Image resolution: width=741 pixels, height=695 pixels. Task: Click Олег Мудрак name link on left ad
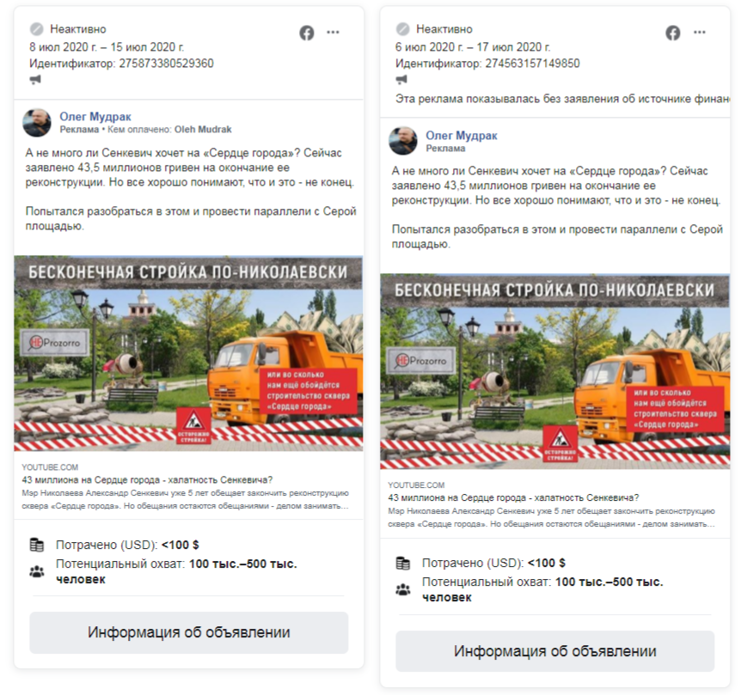(95, 117)
